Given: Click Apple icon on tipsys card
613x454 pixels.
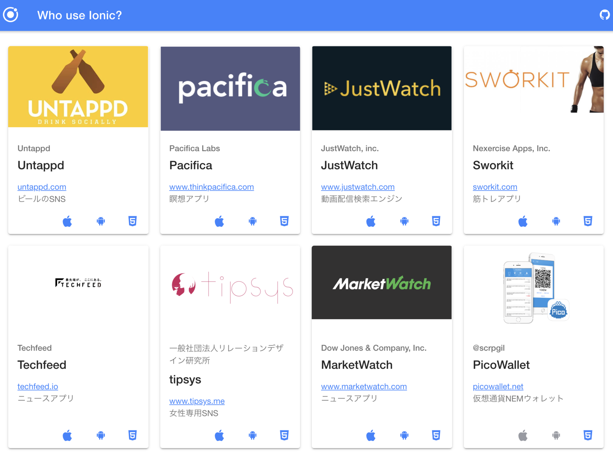Looking at the screenshot, I should point(219,436).
